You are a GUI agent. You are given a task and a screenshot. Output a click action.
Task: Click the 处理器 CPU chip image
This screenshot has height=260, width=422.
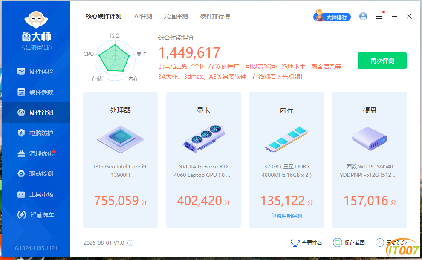point(120,139)
